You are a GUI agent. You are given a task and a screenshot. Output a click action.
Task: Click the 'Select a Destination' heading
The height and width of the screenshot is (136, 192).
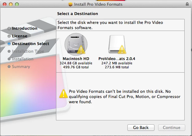78,14
